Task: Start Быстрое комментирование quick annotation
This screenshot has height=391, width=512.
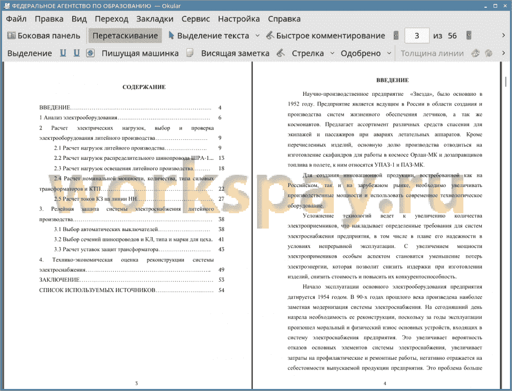Action: click(326, 36)
